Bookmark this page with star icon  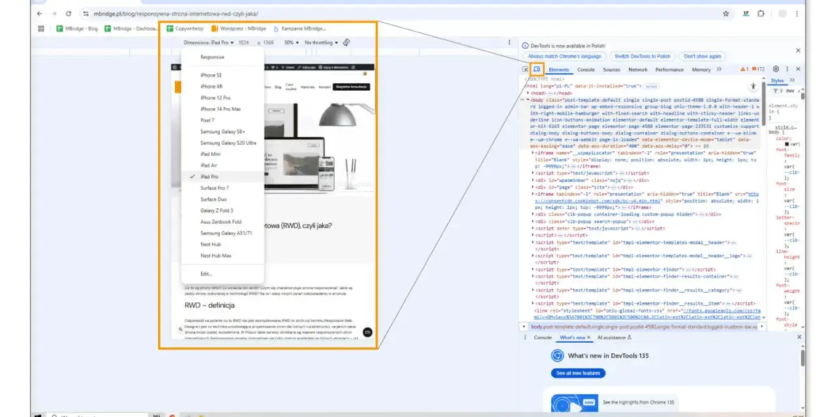725,13
